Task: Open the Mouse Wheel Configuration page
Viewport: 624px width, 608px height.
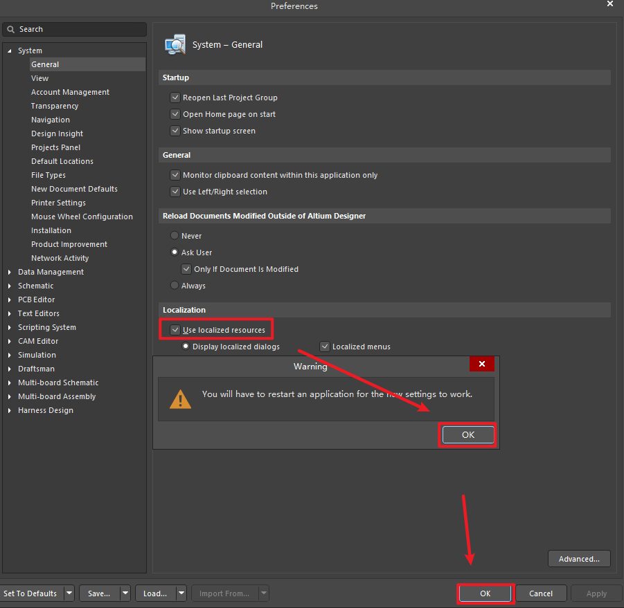Action: tap(82, 217)
